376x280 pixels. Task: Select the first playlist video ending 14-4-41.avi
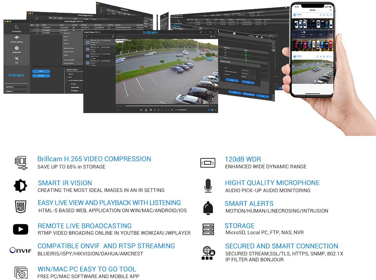point(100,42)
